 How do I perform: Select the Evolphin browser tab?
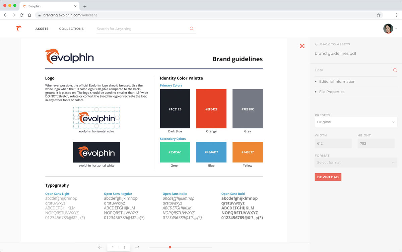[50, 6]
